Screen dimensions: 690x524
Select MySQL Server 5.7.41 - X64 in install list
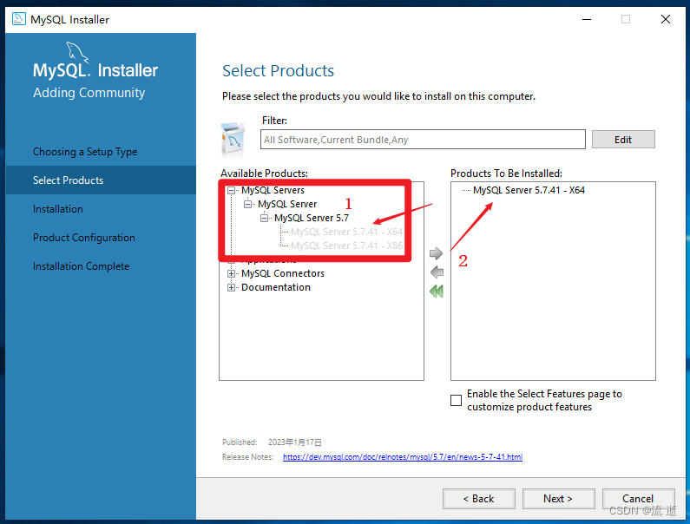(x=529, y=190)
